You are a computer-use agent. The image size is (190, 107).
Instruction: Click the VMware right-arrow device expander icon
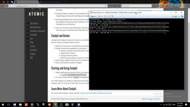point(173,16)
